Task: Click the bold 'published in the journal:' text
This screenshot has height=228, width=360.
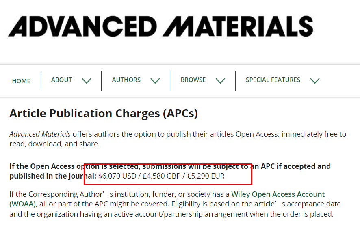Action: point(53,176)
